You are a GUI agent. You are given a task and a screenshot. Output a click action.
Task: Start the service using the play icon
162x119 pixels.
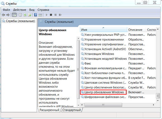[x=46, y=15]
